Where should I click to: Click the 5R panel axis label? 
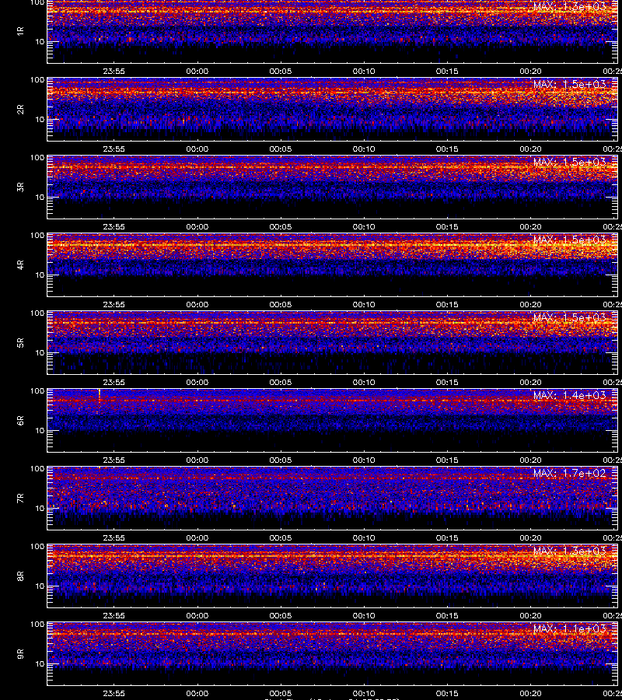click(20, 343)
